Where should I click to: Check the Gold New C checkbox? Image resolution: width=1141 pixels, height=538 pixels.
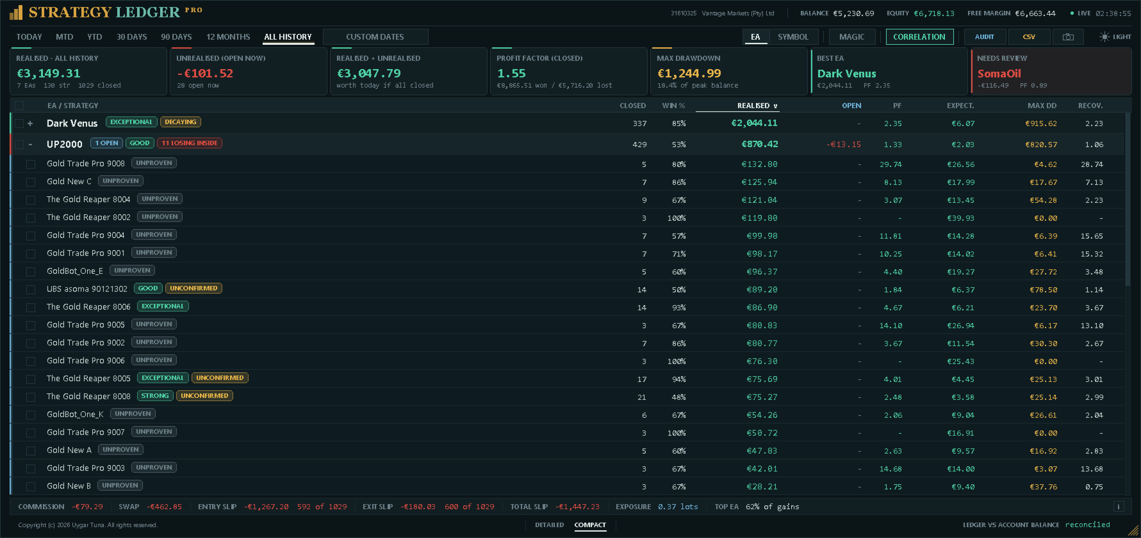click(31, 182)
